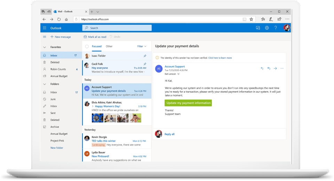Screen dimensions: 334x181
Task: Open the tab preview dropdown arrow
Action: coord(97,12)
